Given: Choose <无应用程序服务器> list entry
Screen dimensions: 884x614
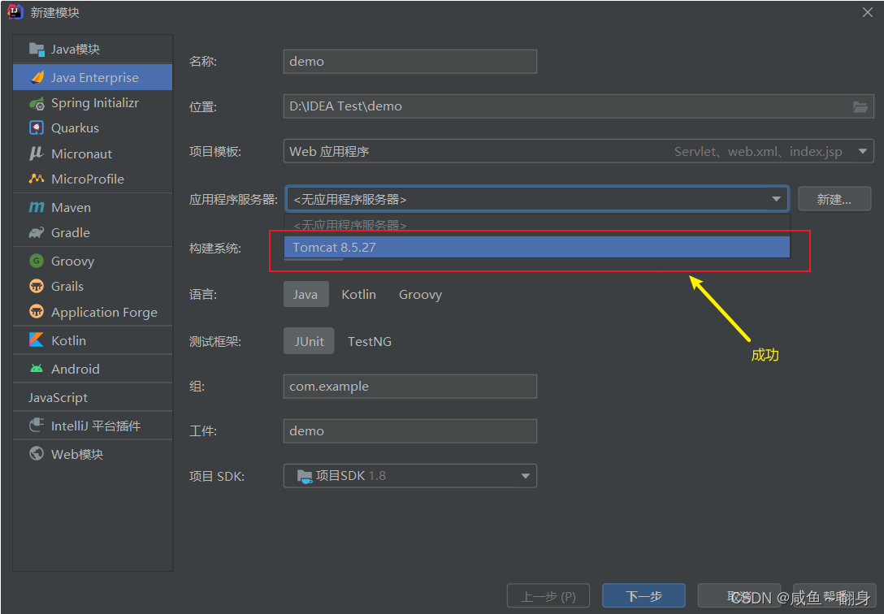Looking at the screenshot, I should pyautogui.click(x=537, y=225).
